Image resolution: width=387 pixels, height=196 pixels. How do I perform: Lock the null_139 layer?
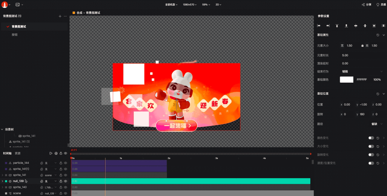61,181
